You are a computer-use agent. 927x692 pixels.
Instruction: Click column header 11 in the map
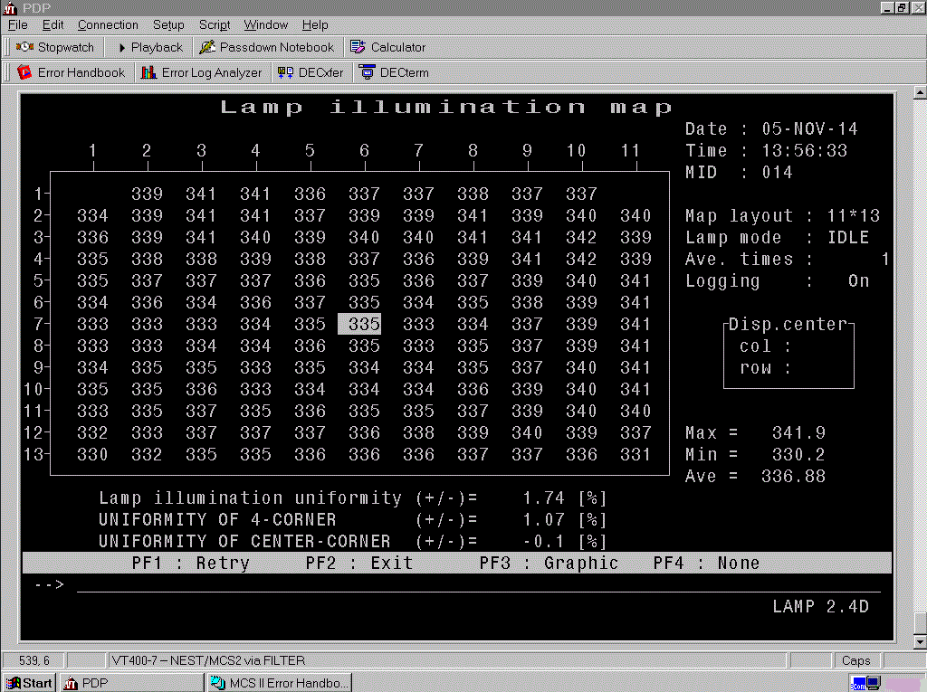pos(630,151)
